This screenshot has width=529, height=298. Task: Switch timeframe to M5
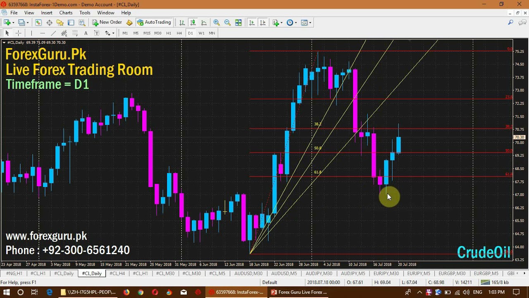[x=136, y=33]
